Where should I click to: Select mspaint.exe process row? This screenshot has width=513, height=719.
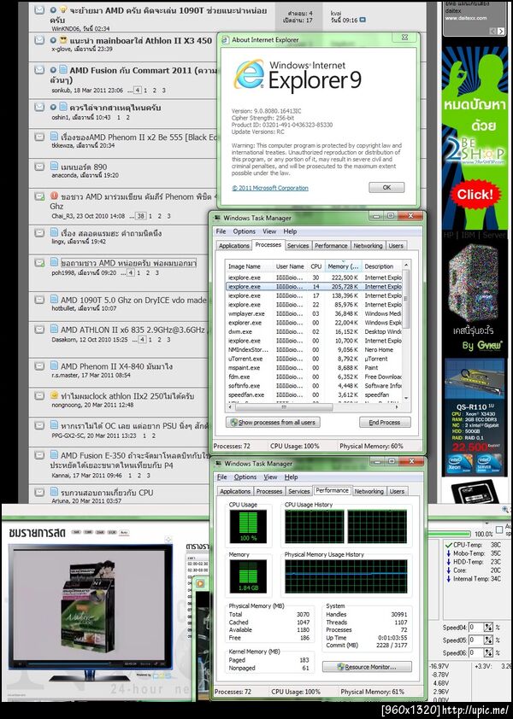(x=314, y=368)
